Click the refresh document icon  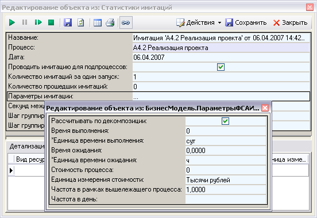(80, 22)
